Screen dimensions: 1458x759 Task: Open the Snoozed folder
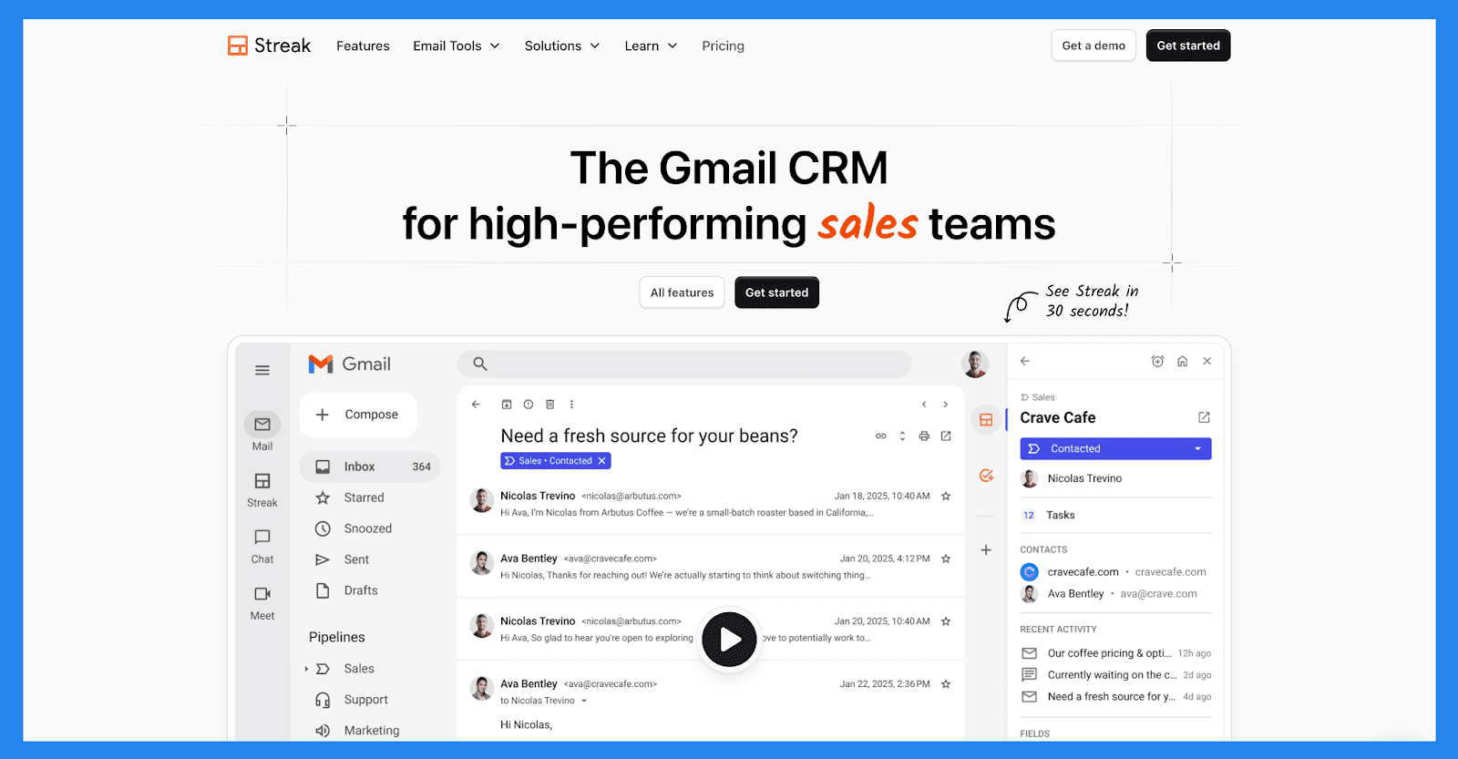354,528
